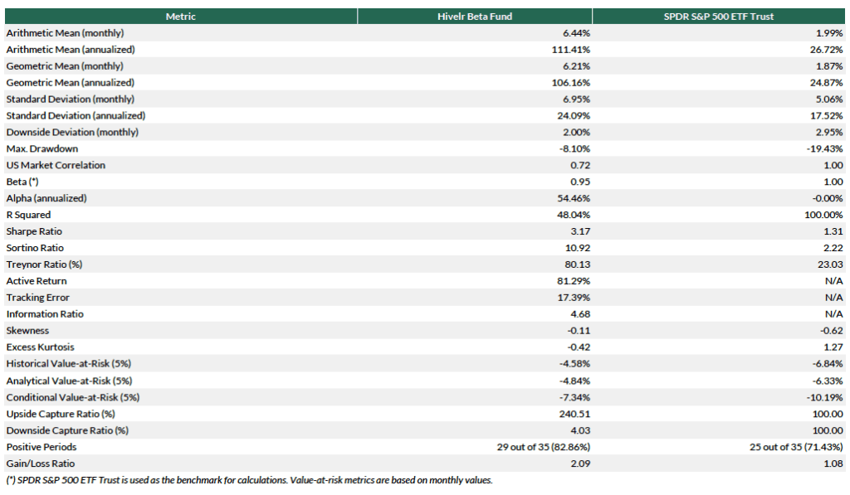The width and height of the screenshot is (850, 495).
Task: Click the "Skewness" row label
Action: click(x=27, y=330)
